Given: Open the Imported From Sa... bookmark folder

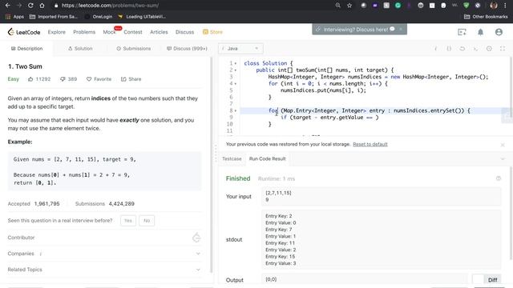Looking at the screenshot, I should [x=54, y=17].
